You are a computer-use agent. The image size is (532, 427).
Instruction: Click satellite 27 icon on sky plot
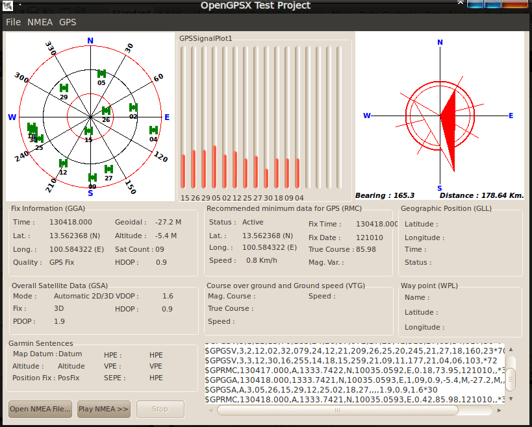(x=108, y=169)
